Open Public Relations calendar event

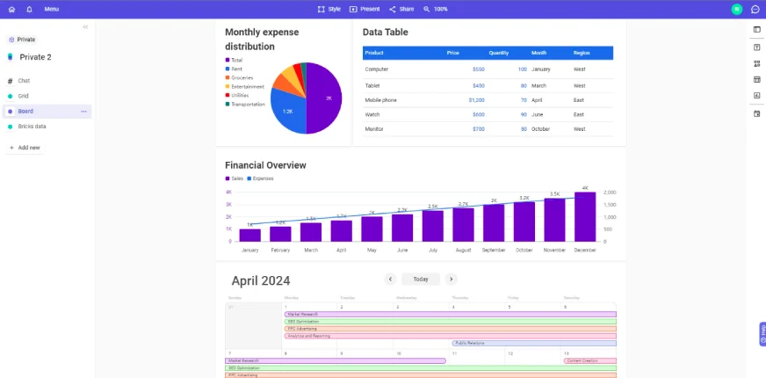click(534, 344)
